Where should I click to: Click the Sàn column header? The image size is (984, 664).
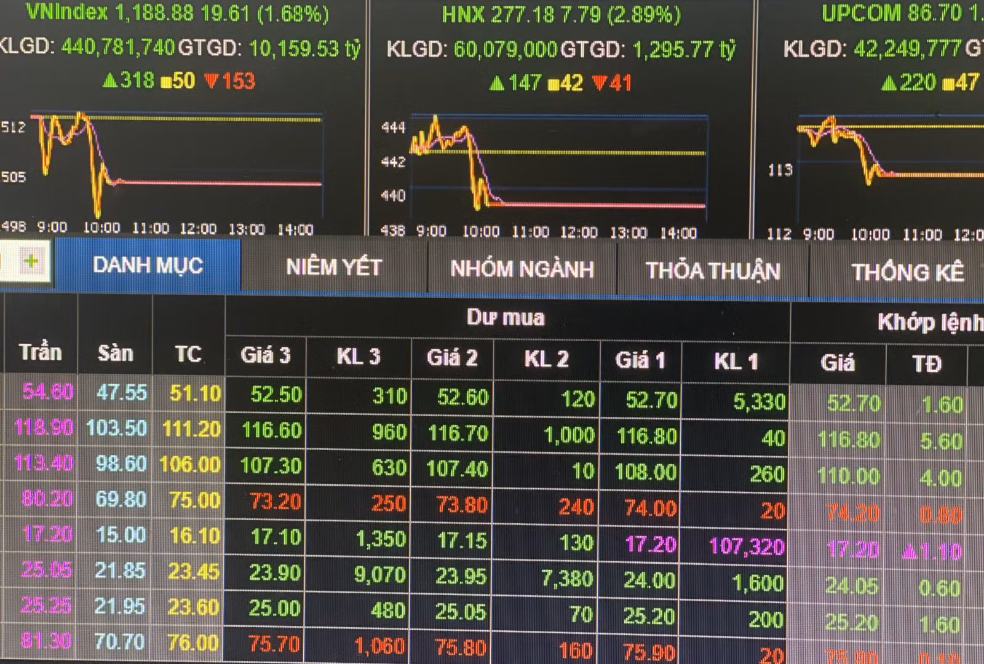[x=115, y=353]
